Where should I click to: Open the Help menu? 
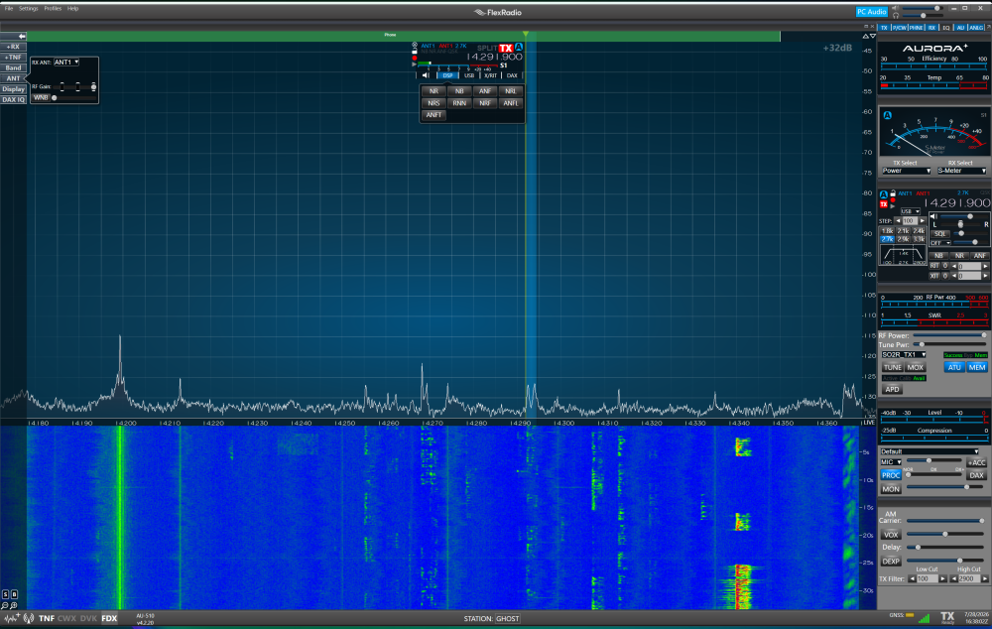(x=73, y=8)
